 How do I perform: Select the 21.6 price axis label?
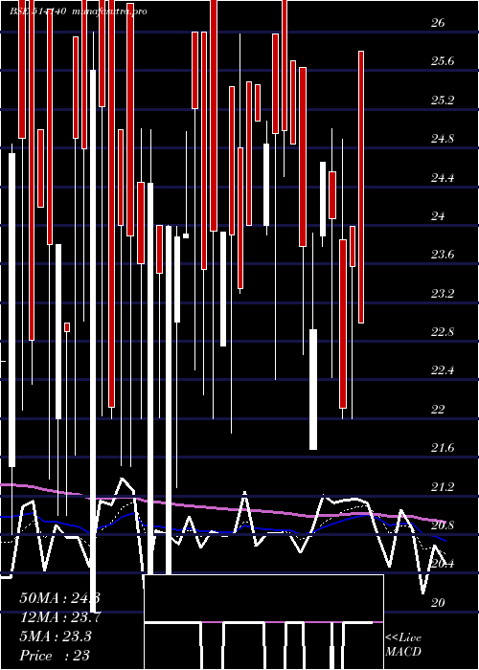pos(443,448)
